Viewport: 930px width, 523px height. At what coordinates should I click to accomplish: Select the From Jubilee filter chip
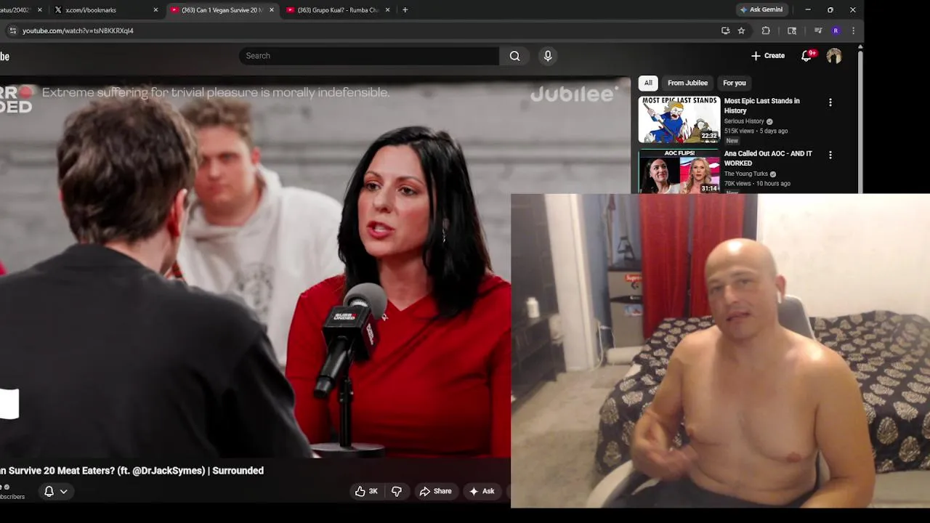(x=687, y=83)
